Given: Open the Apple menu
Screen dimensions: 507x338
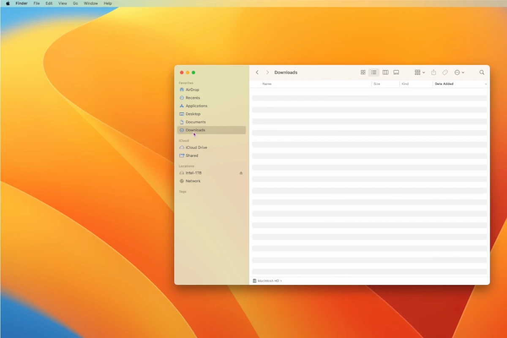Looking at the screenshot, I should pyautogui.click(x=8, y=3).
